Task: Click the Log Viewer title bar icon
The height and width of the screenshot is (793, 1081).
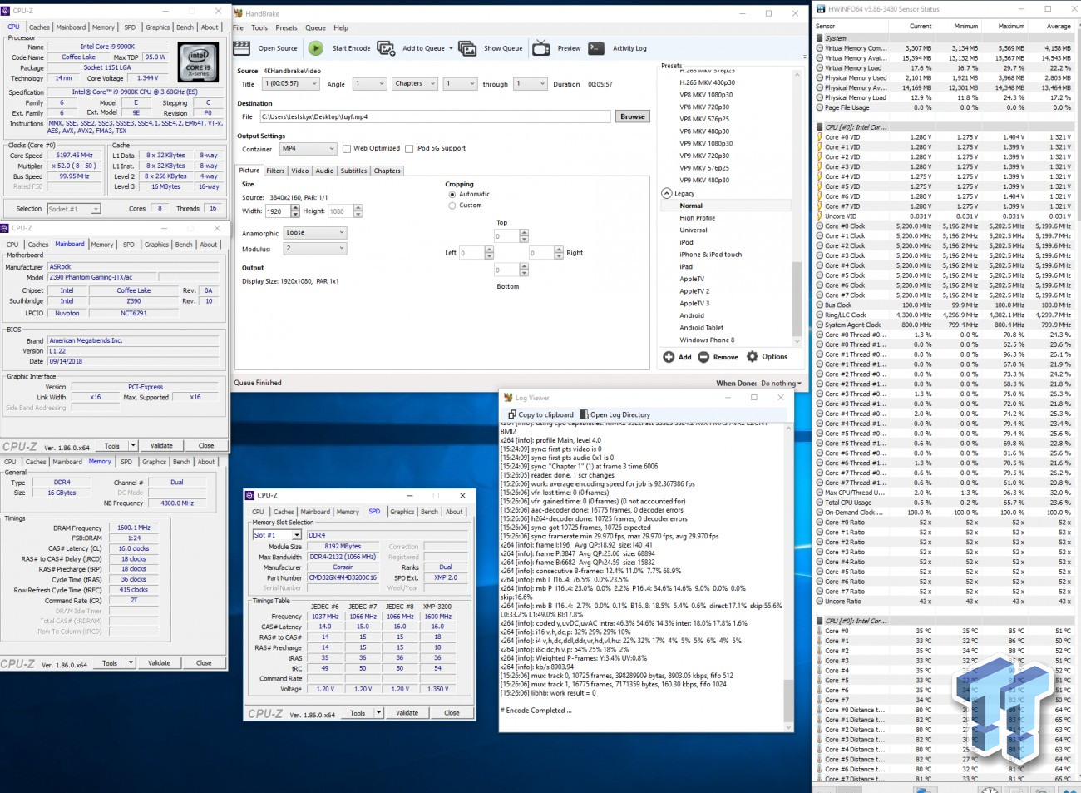Action: (509, 398)
